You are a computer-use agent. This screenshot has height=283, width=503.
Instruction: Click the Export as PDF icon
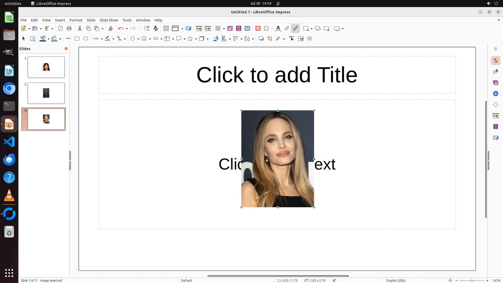coord(61,29)
